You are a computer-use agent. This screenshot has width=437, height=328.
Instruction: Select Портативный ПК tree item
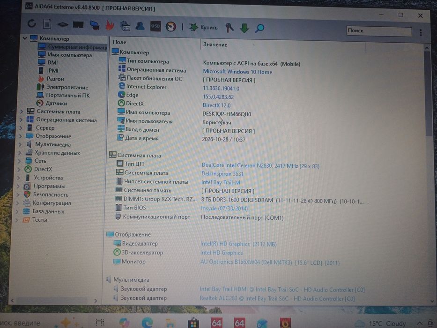(x=68, y=96)
